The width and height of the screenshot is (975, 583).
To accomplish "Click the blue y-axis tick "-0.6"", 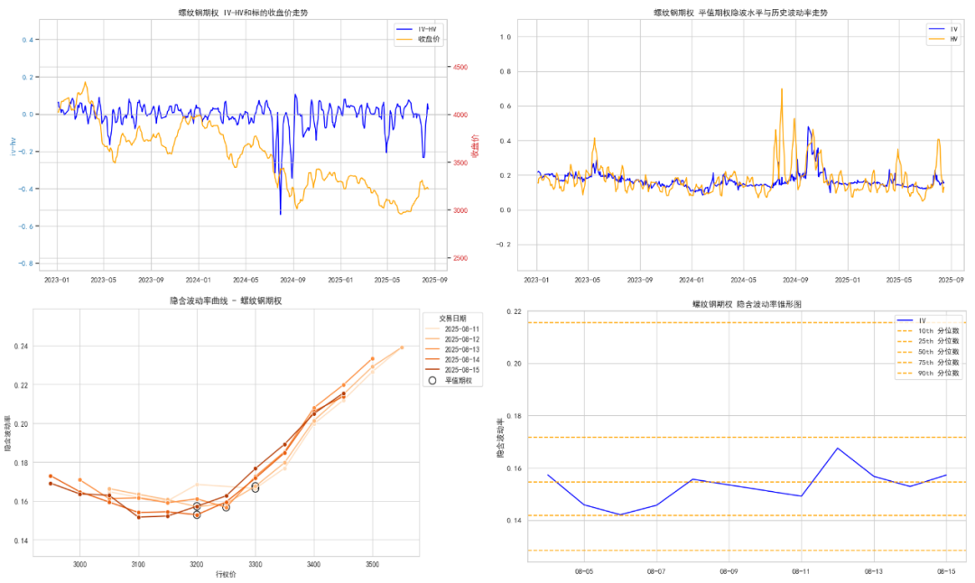I will coord(26,227).
